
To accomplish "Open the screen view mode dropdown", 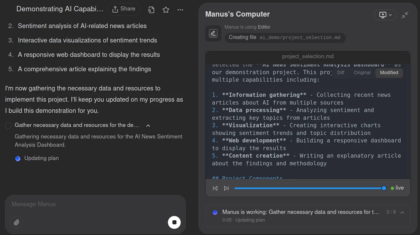I will [x=385, y=15].
